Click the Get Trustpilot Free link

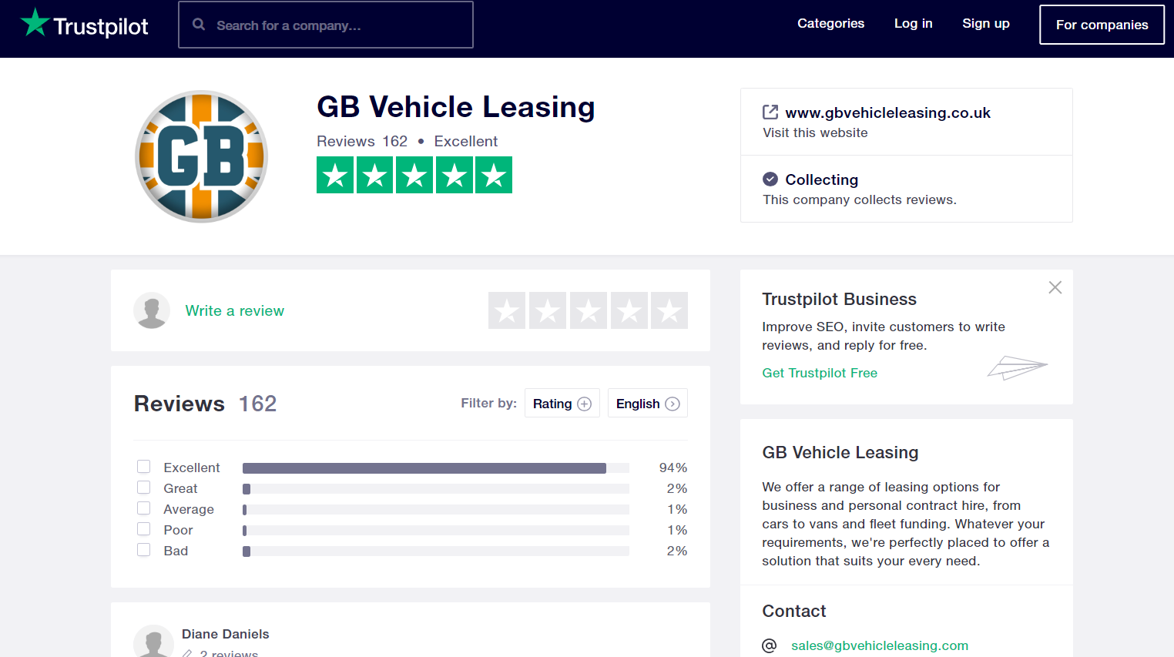coord(820,373)
